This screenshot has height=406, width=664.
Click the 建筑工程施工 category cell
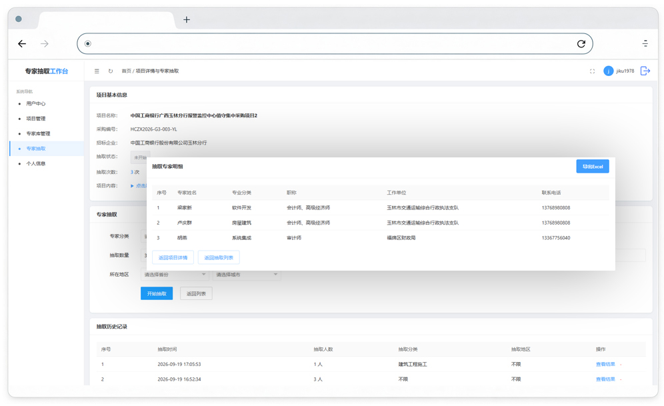click(x=413, y=365)
